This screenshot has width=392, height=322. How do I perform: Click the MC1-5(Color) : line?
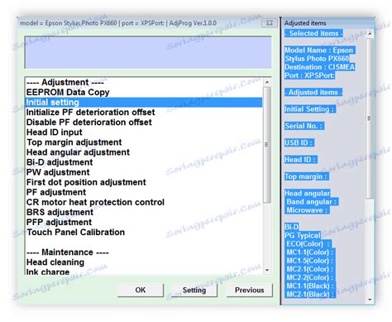click(310, 261)
